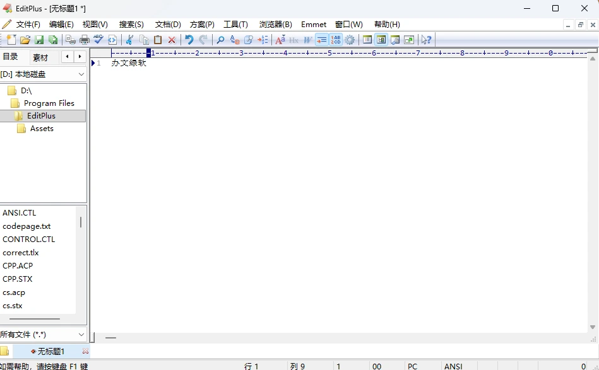
Task: Click the New file toolbar icon
Action: click(11, 40)
